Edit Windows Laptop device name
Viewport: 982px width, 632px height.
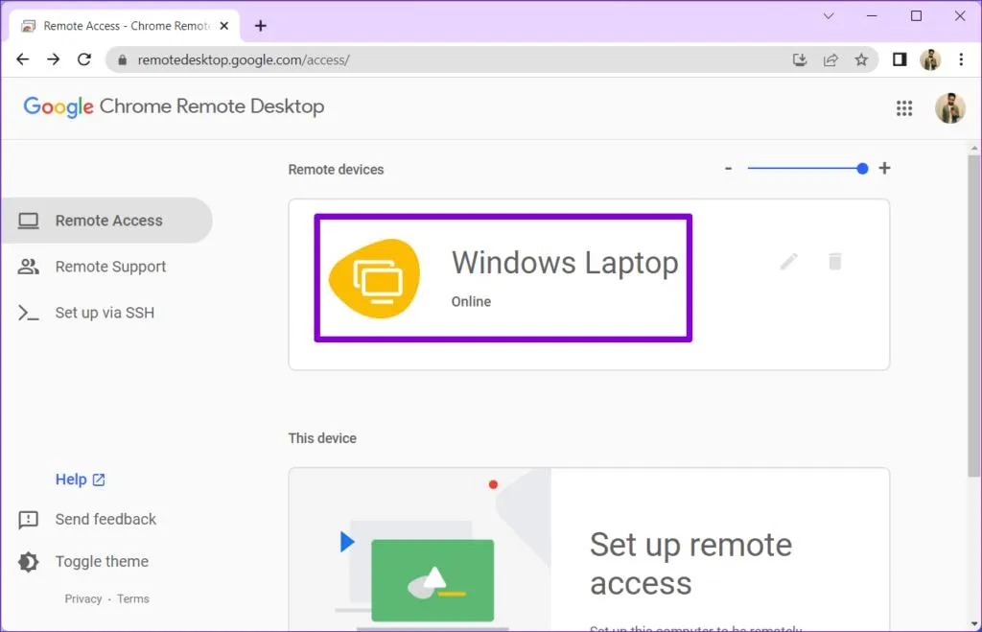coord(788,261)
